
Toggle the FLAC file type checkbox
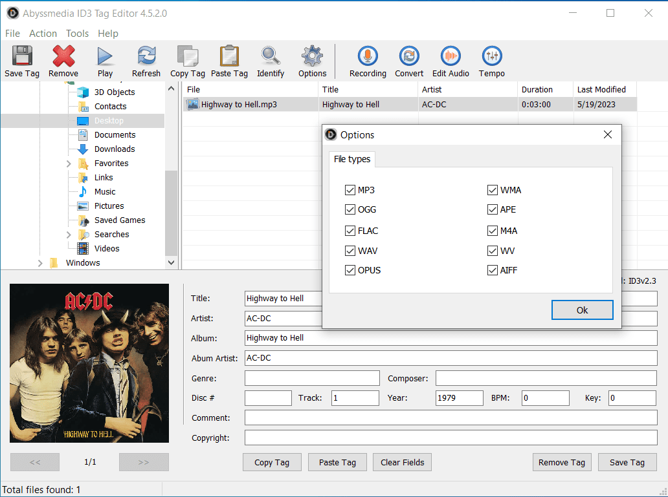coord(350,231)
